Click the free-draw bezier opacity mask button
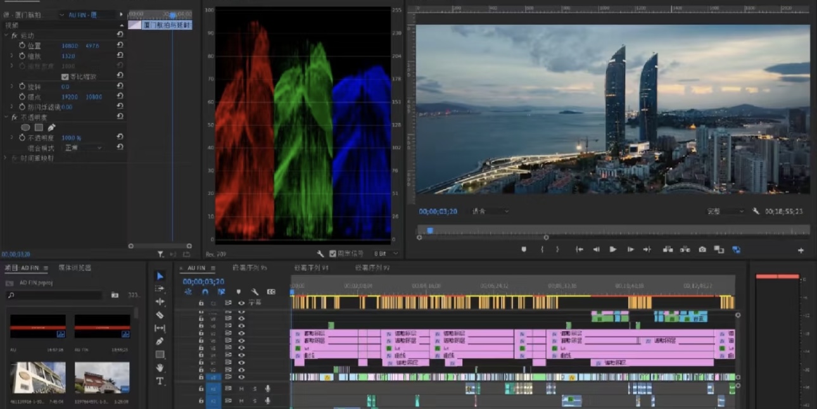The height and width of the screenshot is (409, 817). point(52,127)
